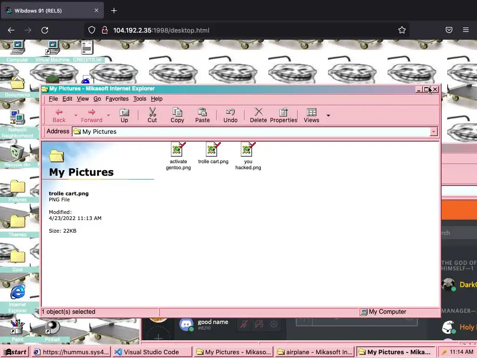Expand the Address bar dropdown
The height and width of the screenshot is (358, 477).
[x=434, y=132]
